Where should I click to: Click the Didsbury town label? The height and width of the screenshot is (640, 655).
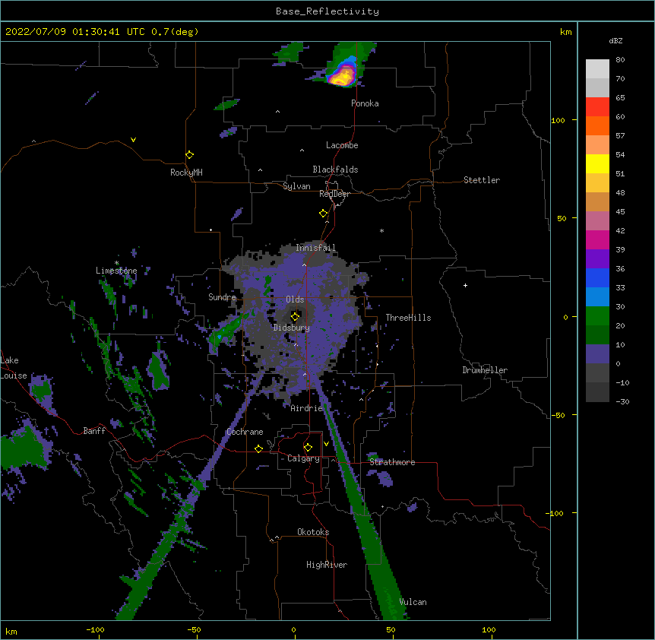(292, 328)
